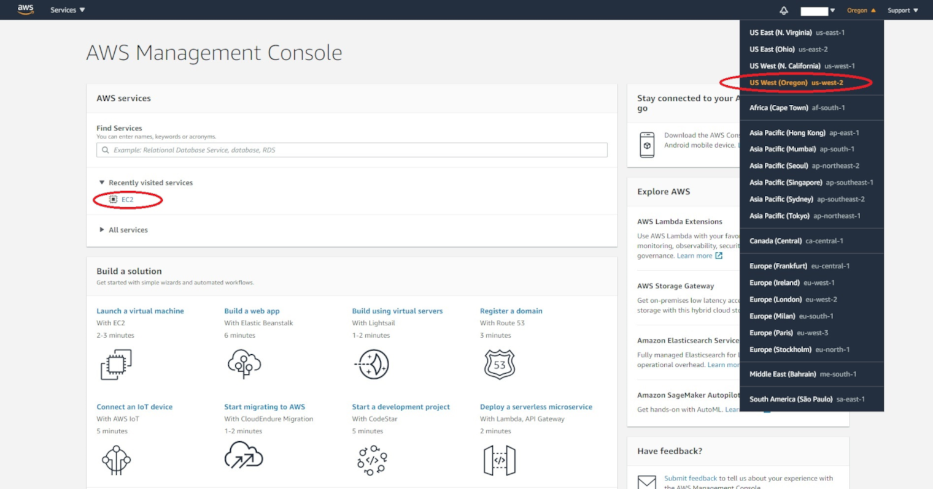The height and width of the screenshot is (489, 933).
Task: Choose Europe (Frankfurt) eu-central-1 region
Action: (x=799, y=266)
